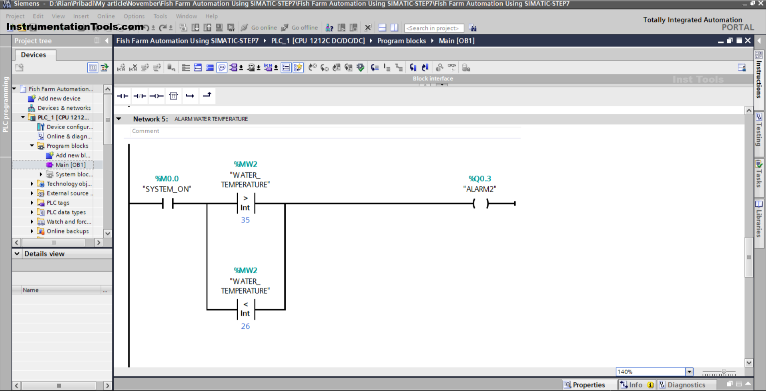The height and width of the screenshot is (391, 766).
Task: Insert a normally open contact from favorites
Action: tap(122, 96)
